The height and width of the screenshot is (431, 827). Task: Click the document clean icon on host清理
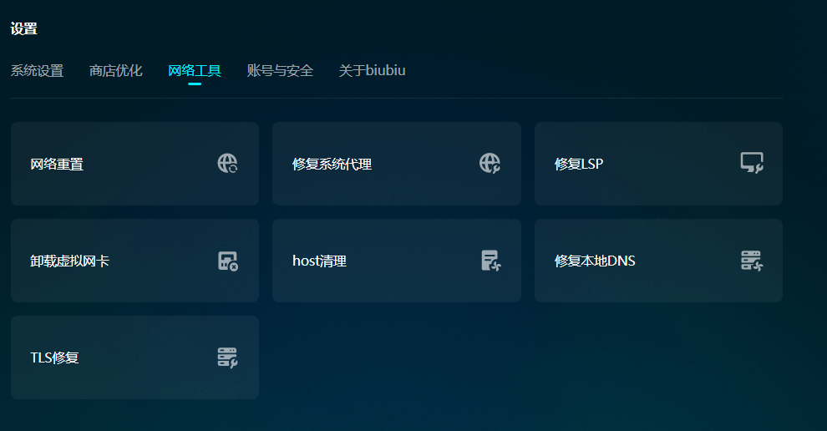point(490,261)
